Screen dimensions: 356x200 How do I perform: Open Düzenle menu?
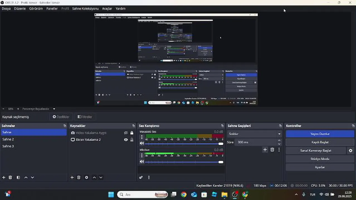(x=20, y=9)
